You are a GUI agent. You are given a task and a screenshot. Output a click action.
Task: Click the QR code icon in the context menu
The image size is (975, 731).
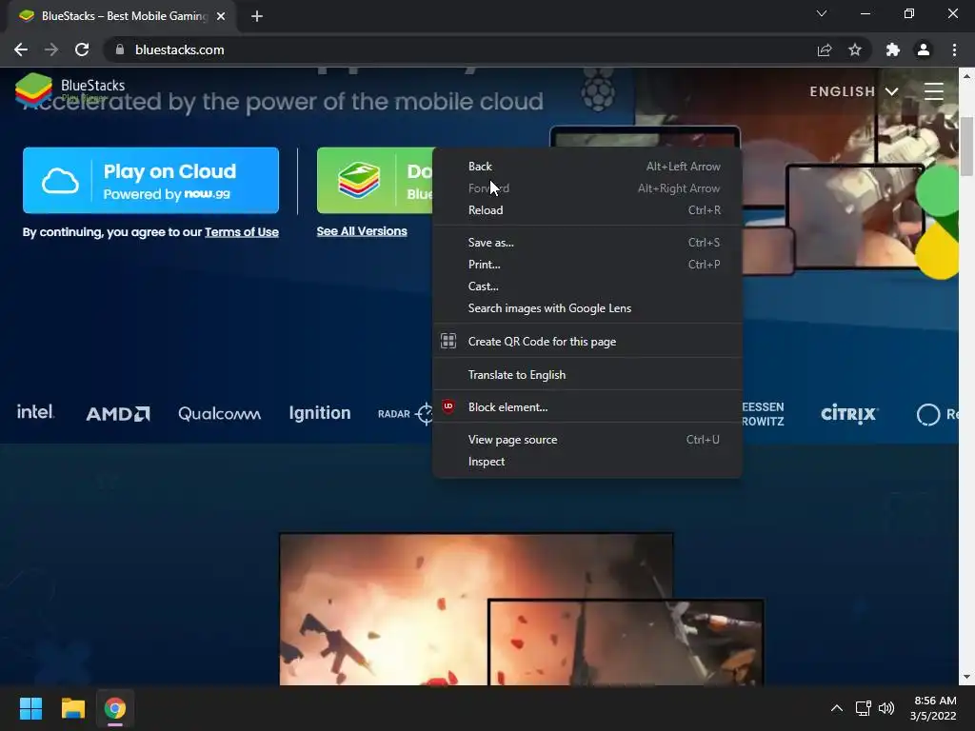(448, 341)
